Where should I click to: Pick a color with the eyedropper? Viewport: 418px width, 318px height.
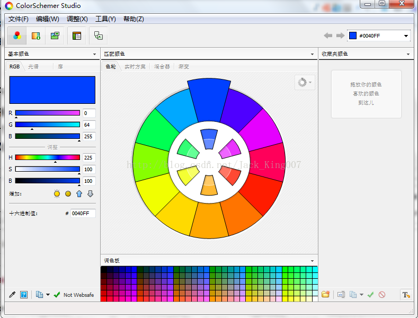click(x=12, y=295)
